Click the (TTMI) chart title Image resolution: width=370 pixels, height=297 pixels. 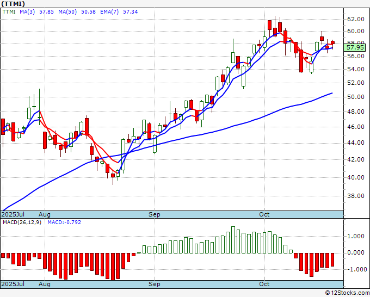coord(13,4)
